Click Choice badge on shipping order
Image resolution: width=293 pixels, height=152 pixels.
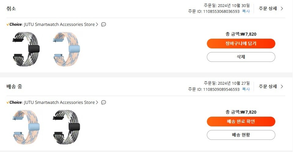(14, 102)
